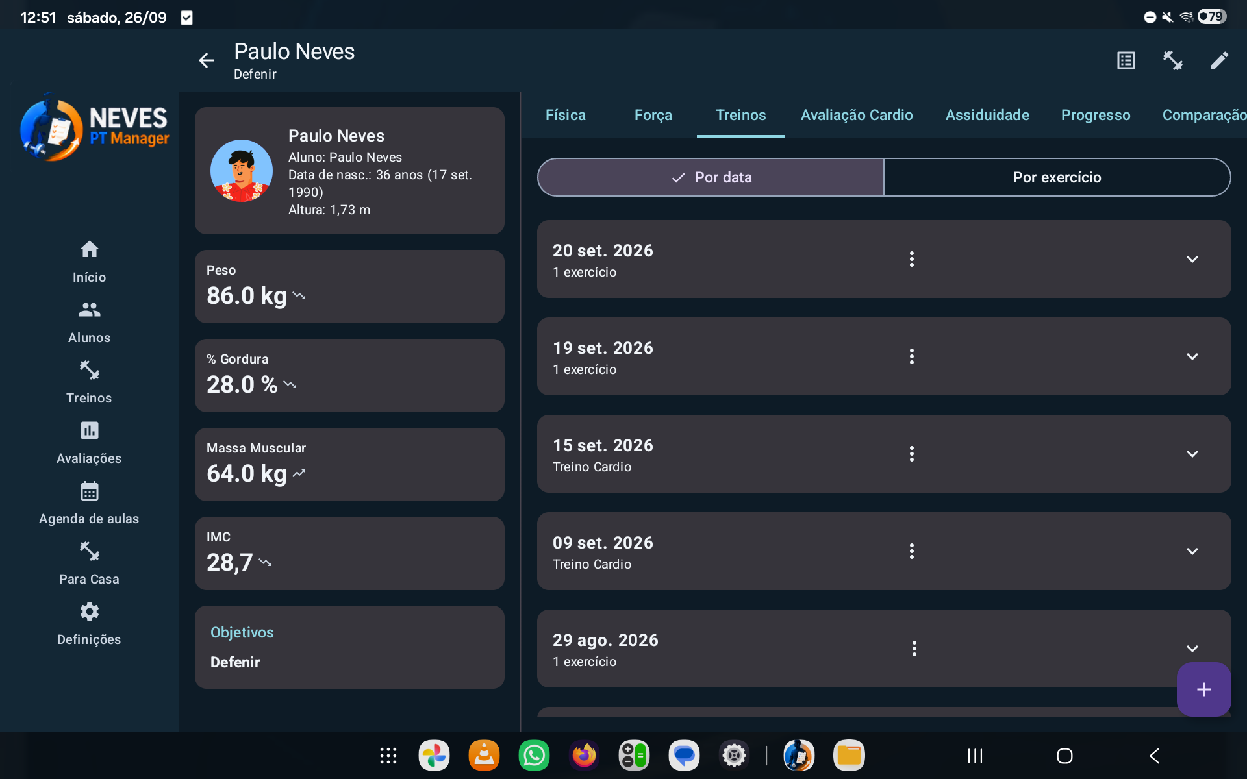Viewport: 1247px width, 779px height.
Task: Expand the 15 set. 2026 Treino Cardio
Action: click(x=1192, y=454)
